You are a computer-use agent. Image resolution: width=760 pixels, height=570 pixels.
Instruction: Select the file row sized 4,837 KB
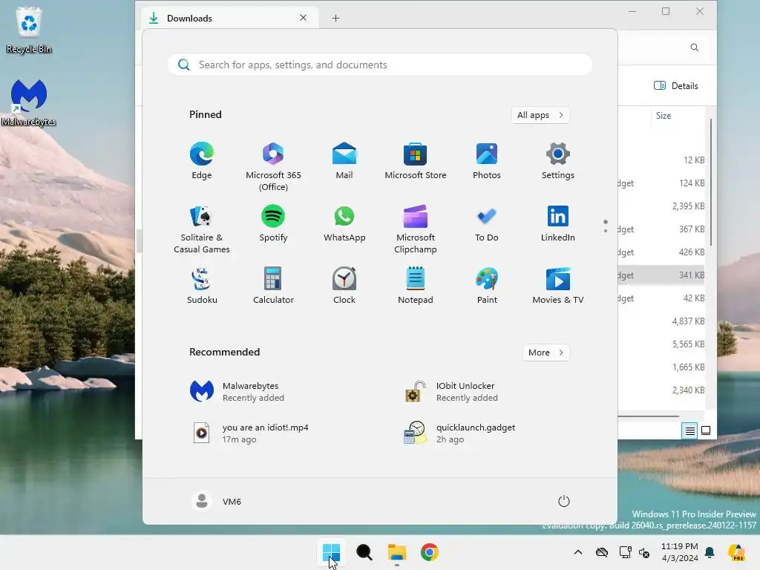(661, 321)
